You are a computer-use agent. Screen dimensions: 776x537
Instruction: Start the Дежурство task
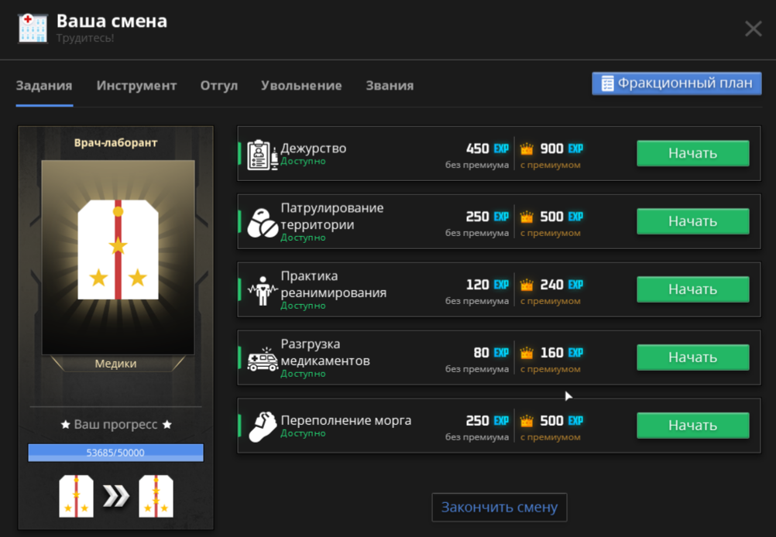(x=692, y=153)
